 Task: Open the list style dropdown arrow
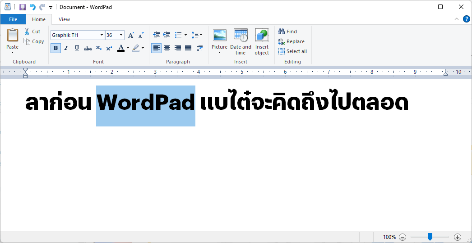coord(185,35)
